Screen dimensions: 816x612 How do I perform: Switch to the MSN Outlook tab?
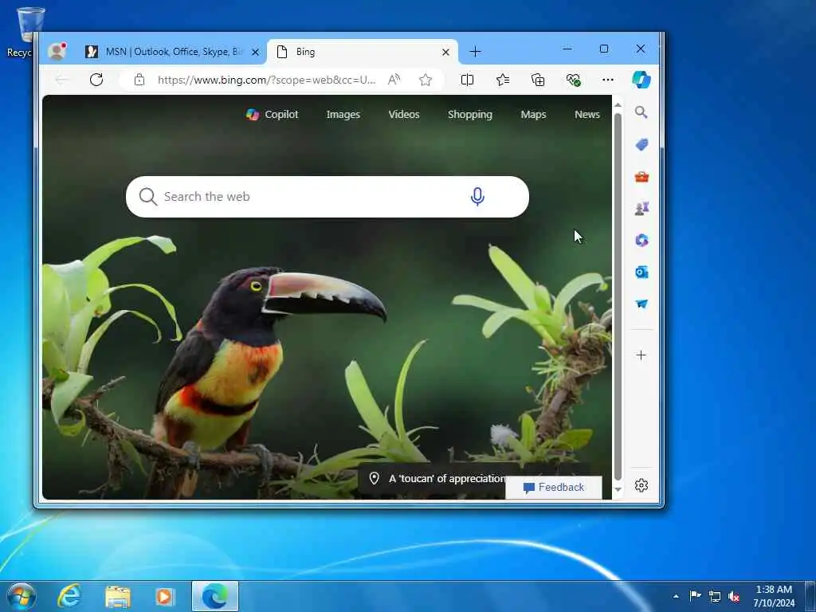(x=173, y=52)
